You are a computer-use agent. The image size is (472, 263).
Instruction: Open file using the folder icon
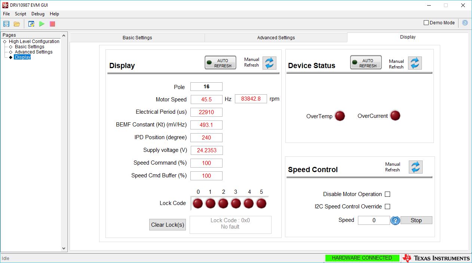click(17, 24)
